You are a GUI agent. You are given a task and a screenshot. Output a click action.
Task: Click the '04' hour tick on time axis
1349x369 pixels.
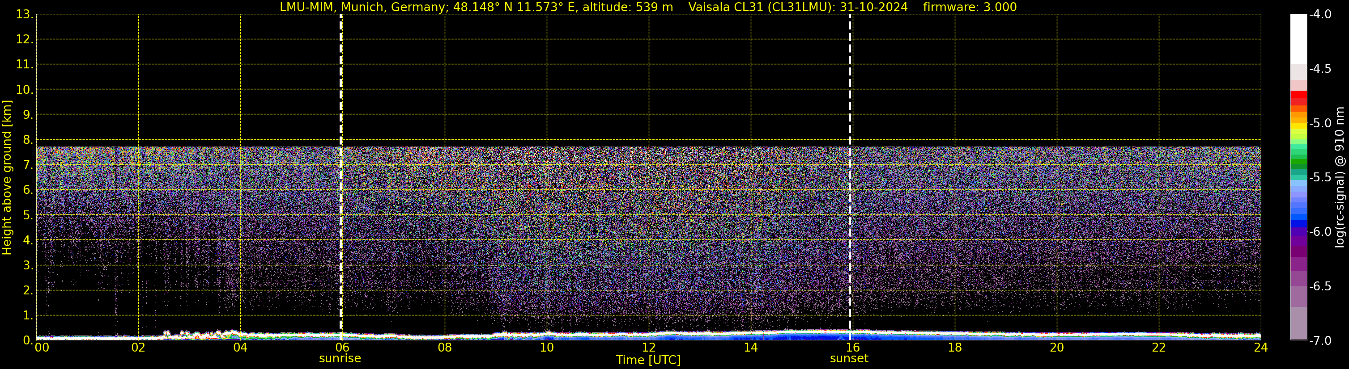[240, 348]
